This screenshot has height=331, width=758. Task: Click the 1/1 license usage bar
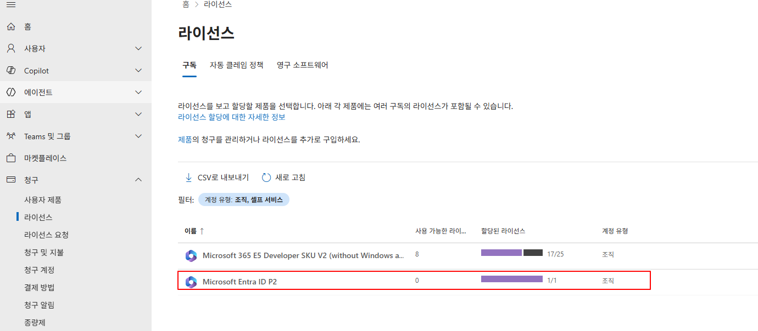(x=512, y=279)
